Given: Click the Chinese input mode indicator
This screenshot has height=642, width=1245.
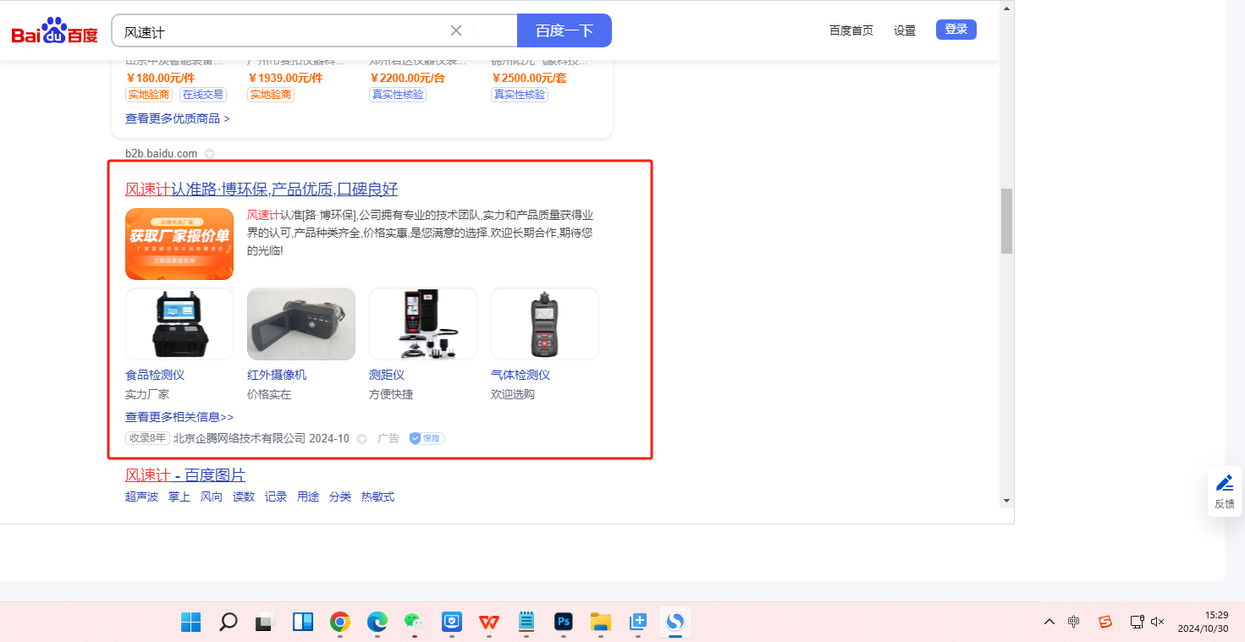Looking at the screenshot, I should pos(1074,622).
